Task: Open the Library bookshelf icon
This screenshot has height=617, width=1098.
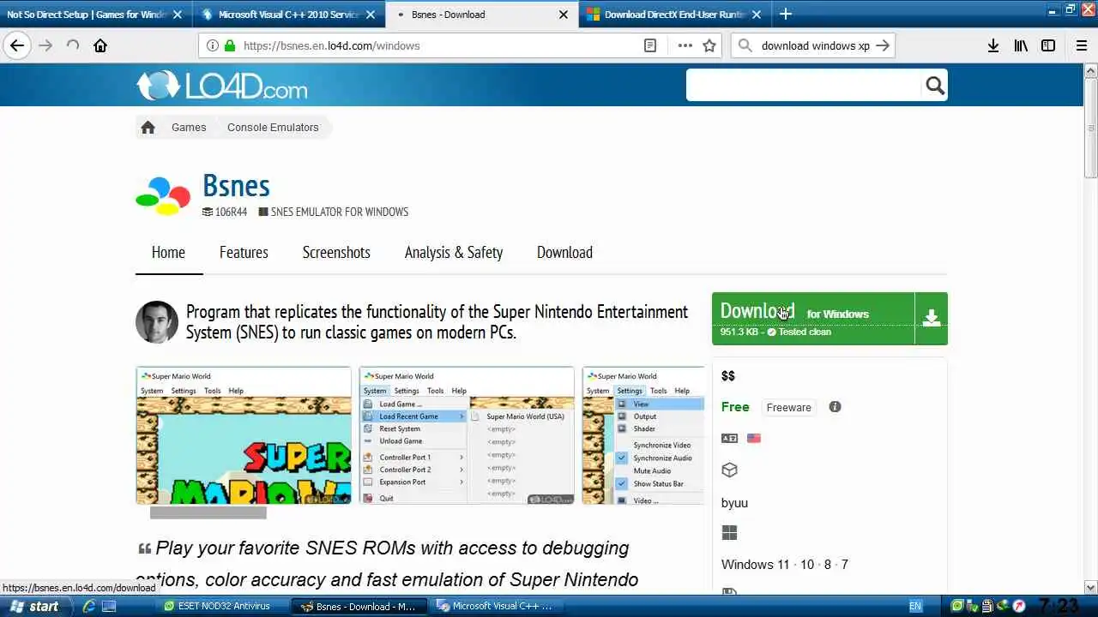Action: click(1021, 45)
